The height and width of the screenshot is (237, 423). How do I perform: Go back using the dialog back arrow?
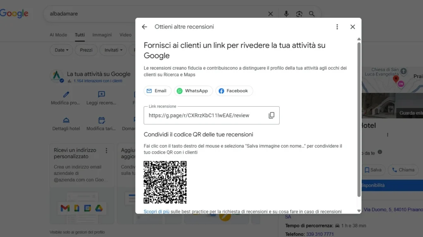144,27
